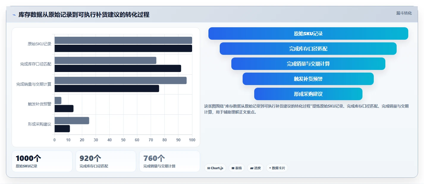
Task: Click the x-axis tick 20
Action: click(82, 140)
